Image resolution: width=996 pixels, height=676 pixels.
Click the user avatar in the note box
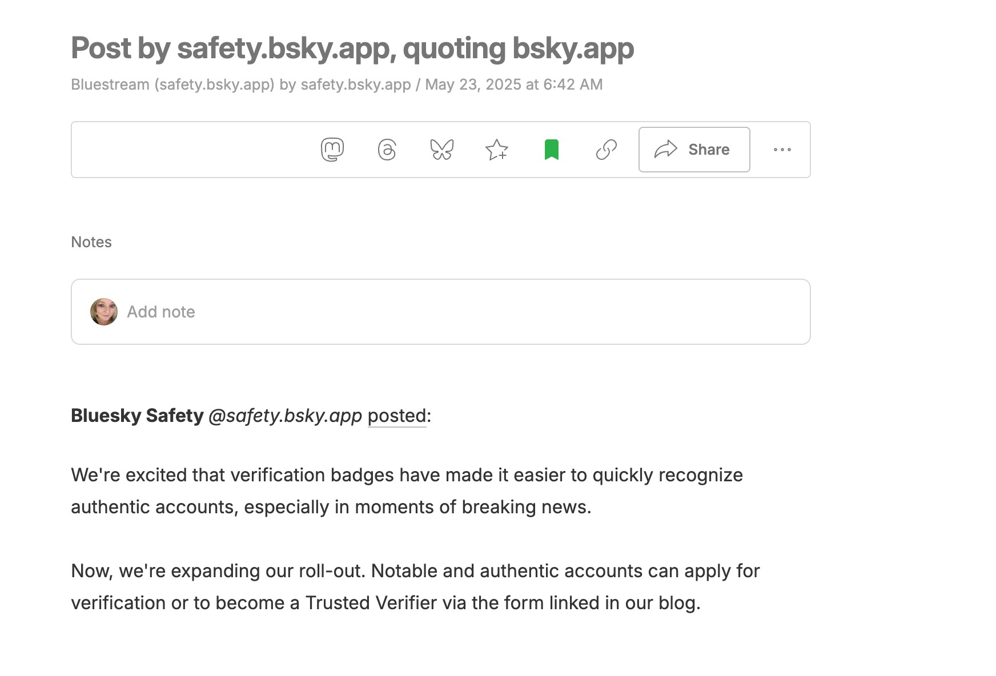[x=104, y=312]
